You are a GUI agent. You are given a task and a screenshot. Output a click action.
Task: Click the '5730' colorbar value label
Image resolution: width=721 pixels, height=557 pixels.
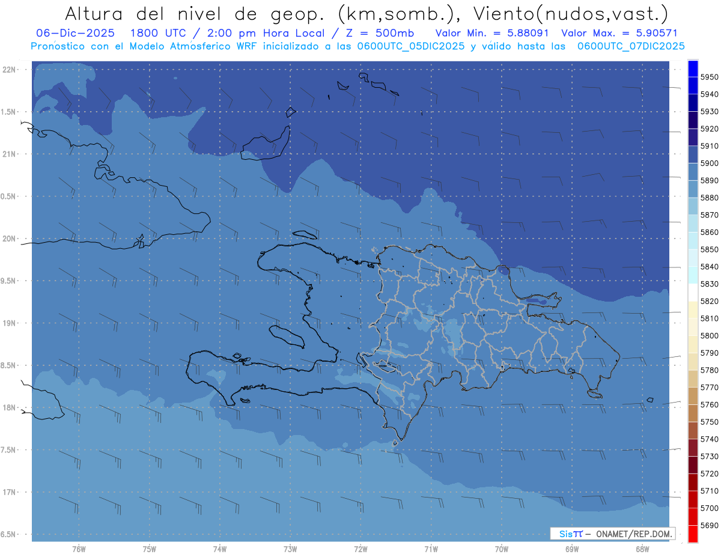click(710, 457)
